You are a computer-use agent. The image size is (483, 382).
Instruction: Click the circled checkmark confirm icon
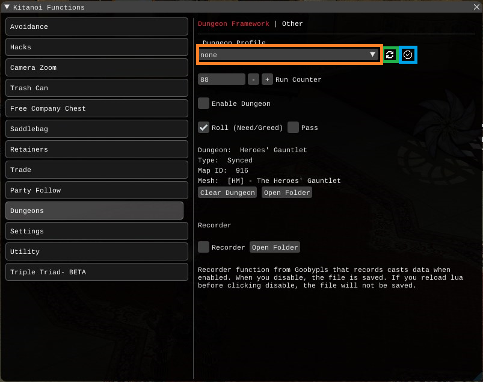(x=408, y=55)
